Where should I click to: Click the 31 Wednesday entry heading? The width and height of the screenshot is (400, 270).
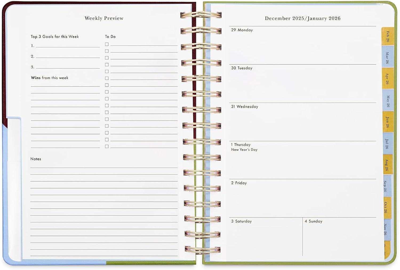(x=245, y=107)
